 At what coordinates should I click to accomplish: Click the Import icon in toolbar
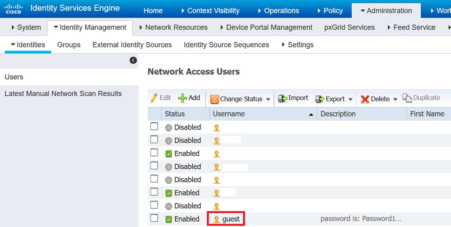coord(283,98)
